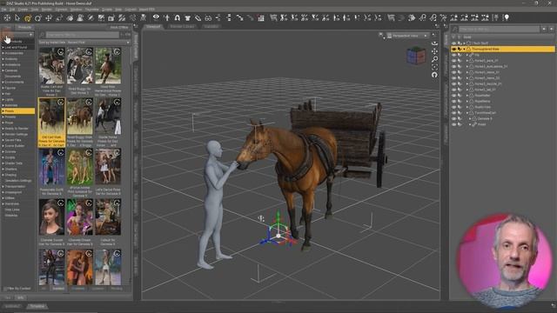Open the Edit menu

point(12,10)
